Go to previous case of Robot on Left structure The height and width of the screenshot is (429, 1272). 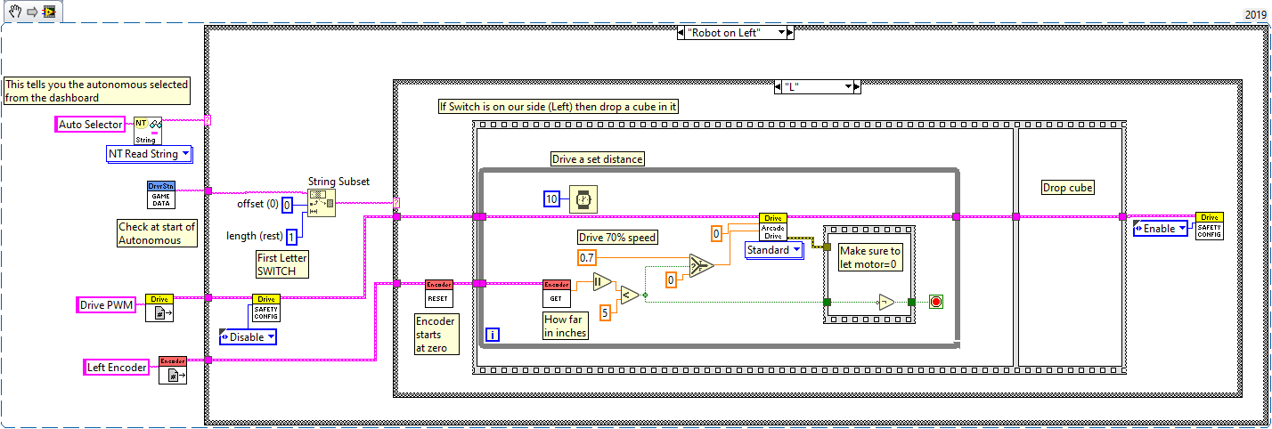coord(681,32)
